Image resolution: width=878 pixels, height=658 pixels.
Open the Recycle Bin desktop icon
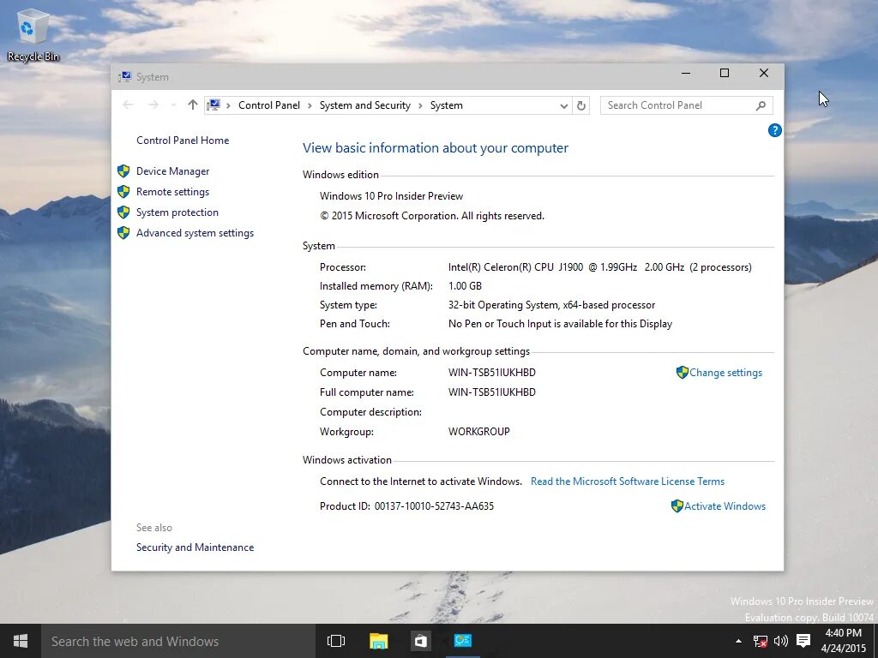tap(33, 33)
